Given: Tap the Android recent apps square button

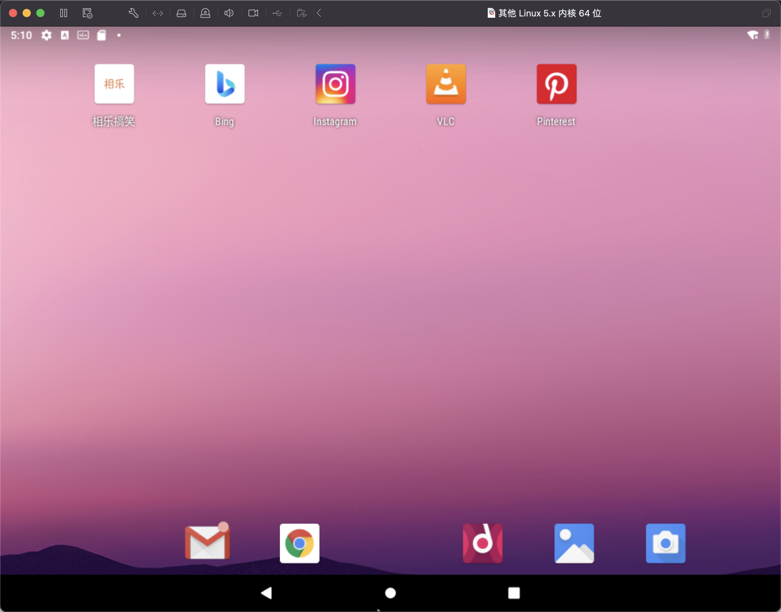Looking at the screenshot, I should point(514,592).
